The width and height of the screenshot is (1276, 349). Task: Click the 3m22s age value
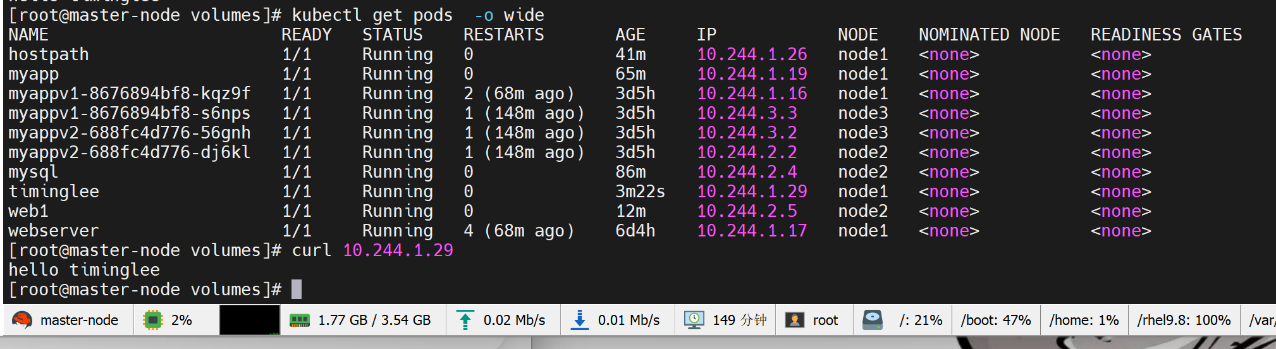coord(641,192)
